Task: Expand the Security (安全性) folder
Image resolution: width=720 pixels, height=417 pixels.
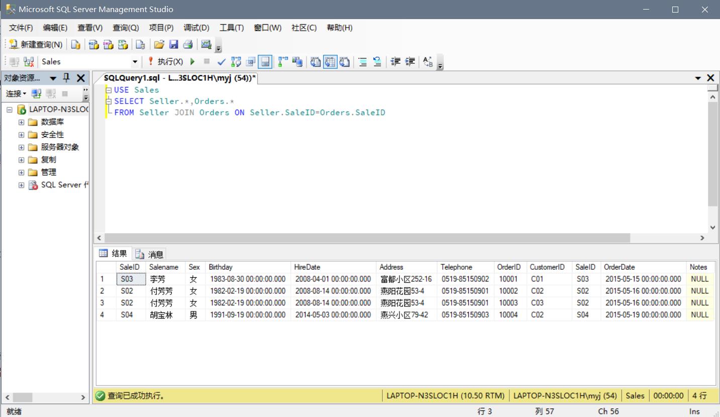Action: 21,135
